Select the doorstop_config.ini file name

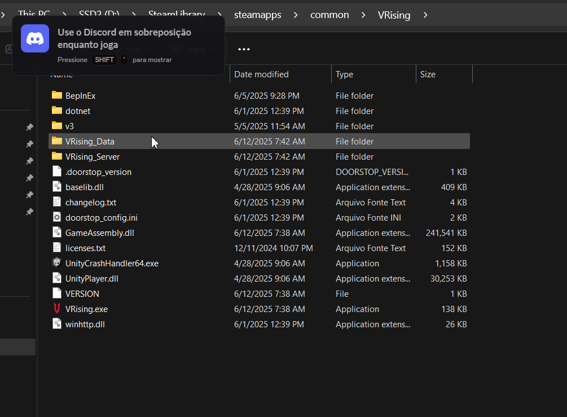101,218
